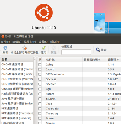121x124 pixels.
Task: Click the small picture icon in the sky window
Action: [x=101, y=29]
